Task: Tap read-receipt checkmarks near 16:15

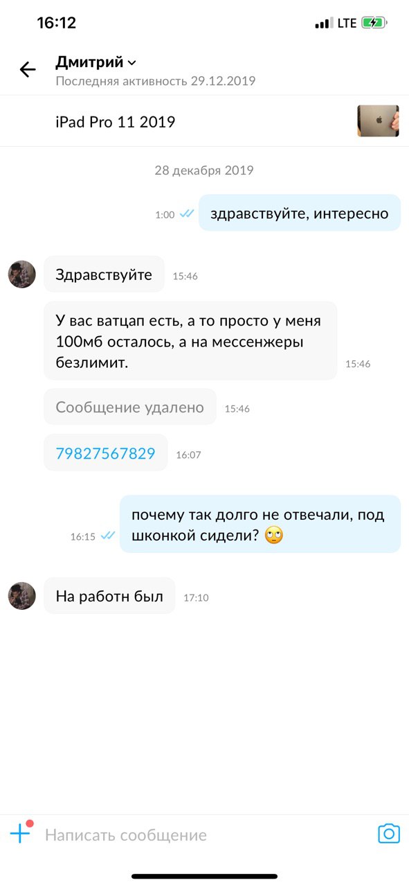Action: point(107,536)
